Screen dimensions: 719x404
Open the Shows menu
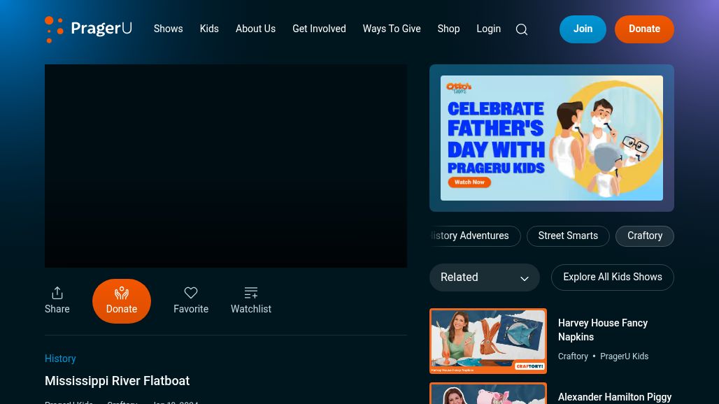169,29
